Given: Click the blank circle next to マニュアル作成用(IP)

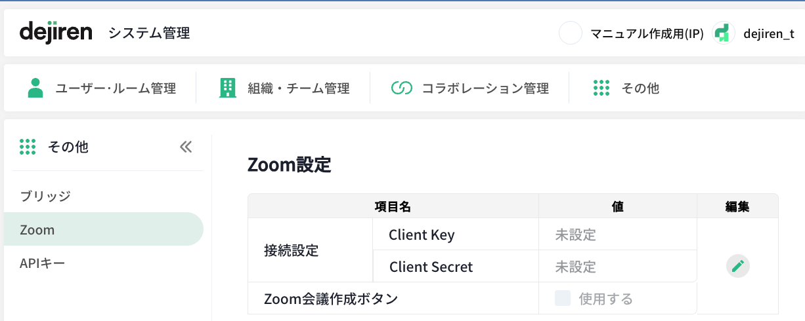Looking at the screenshot, I should [570, 33].
